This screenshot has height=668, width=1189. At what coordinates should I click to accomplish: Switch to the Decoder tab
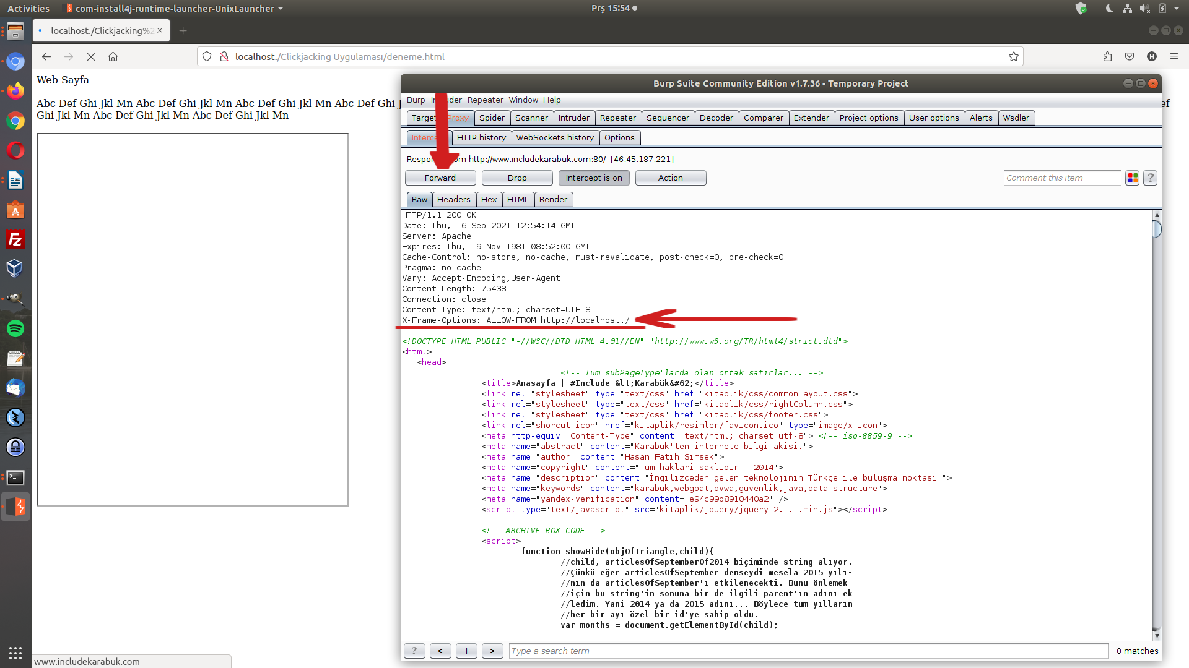coord(716,118)
